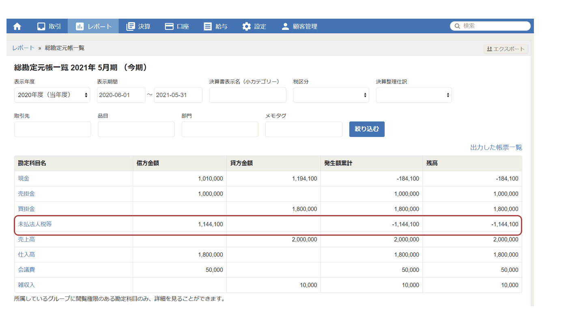Open the 表示年度 dropdown
Screen dimensions: 568x324
coord(52,95)
